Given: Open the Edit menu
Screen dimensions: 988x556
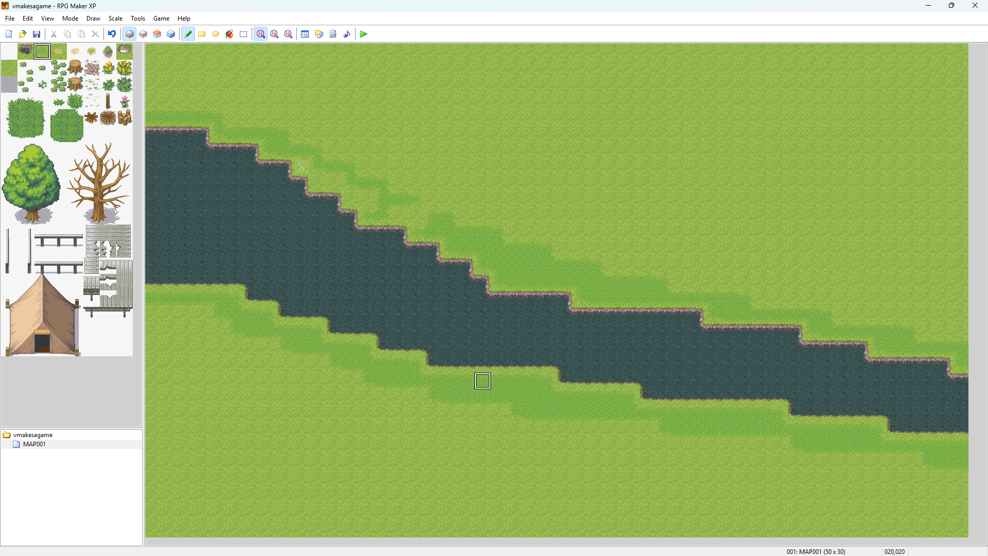Looking at the screenshot, I should (28, 18).
